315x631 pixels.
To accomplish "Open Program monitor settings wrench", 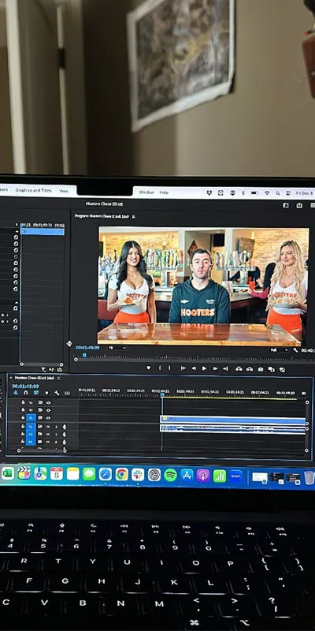I will coord(295,350).
